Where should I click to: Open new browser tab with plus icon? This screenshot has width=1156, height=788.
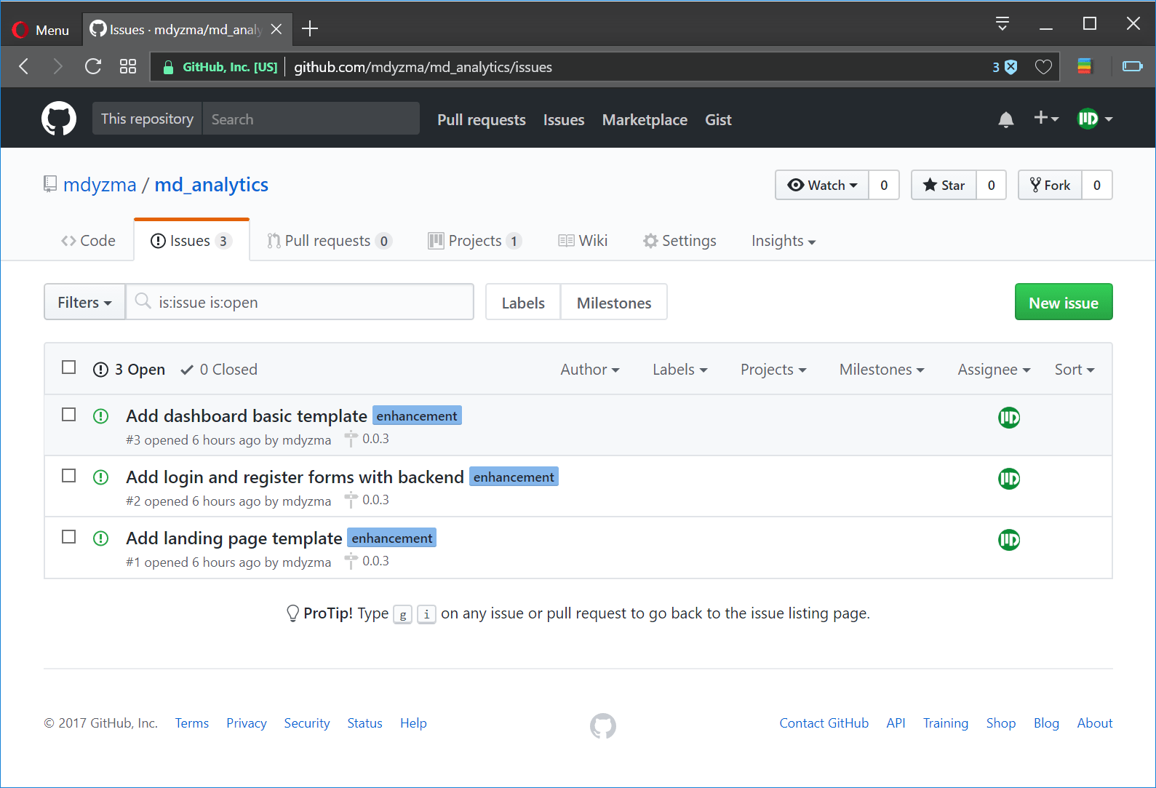tap(310, 29)
